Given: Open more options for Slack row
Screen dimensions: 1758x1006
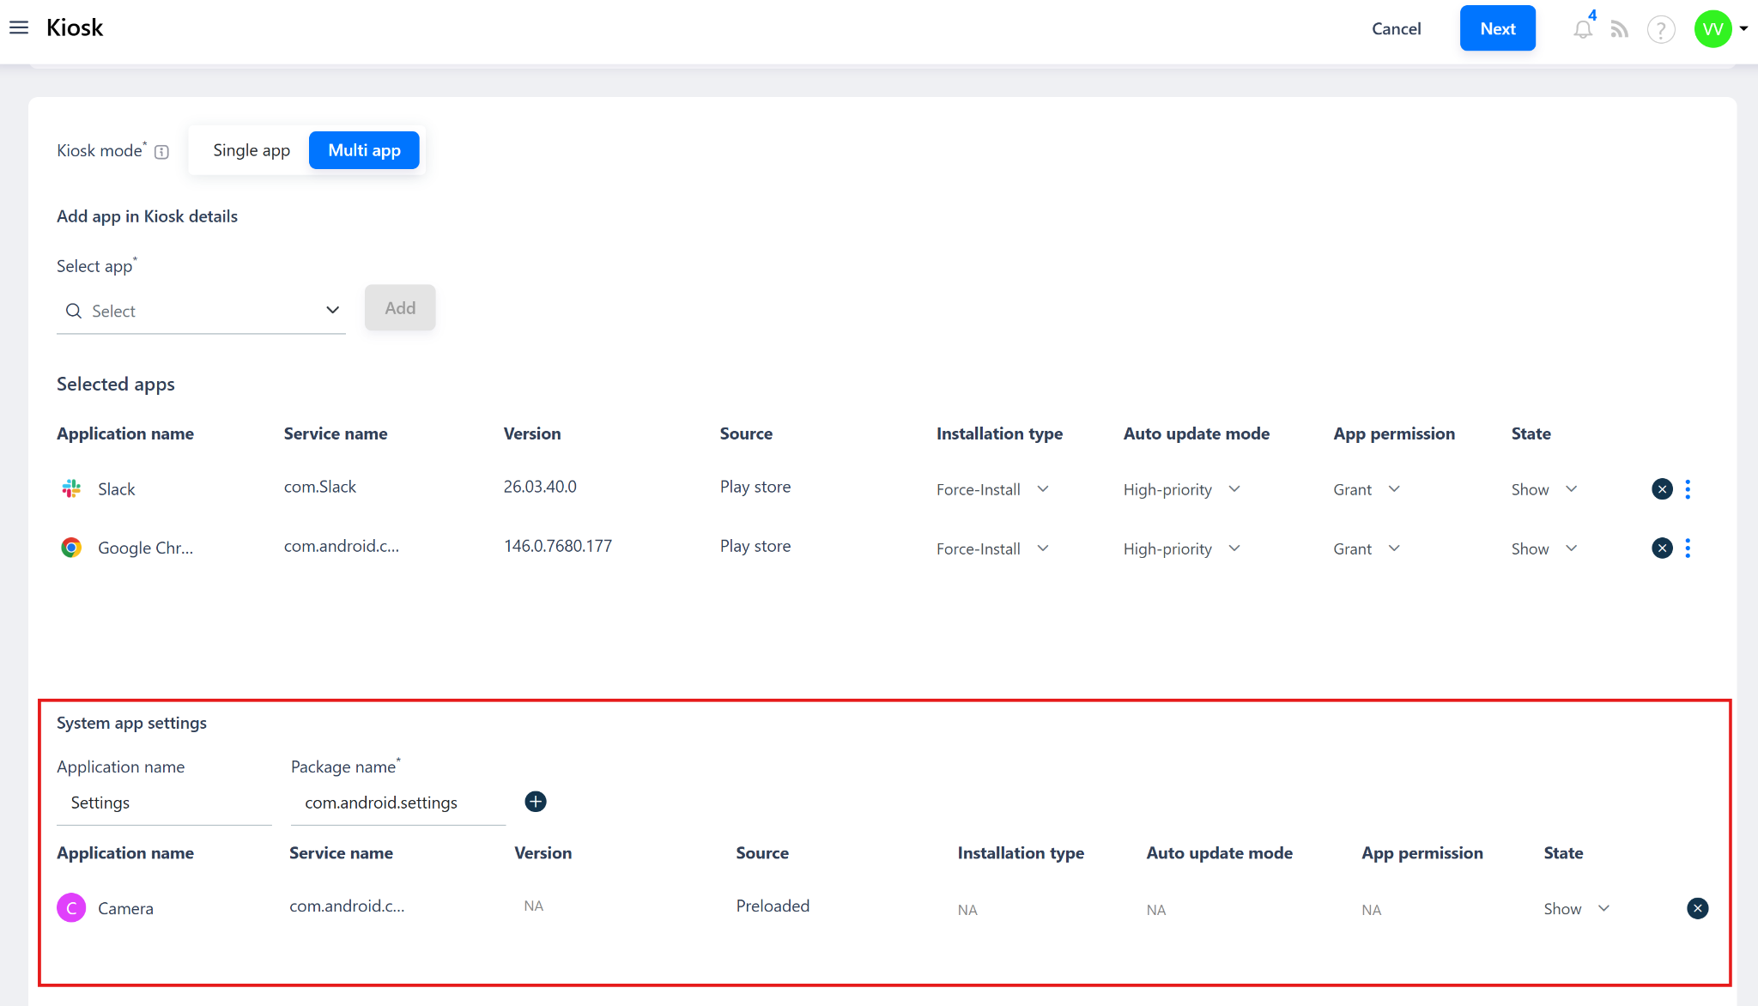Looking at the screenshot, I should [x=1688, y=489].
